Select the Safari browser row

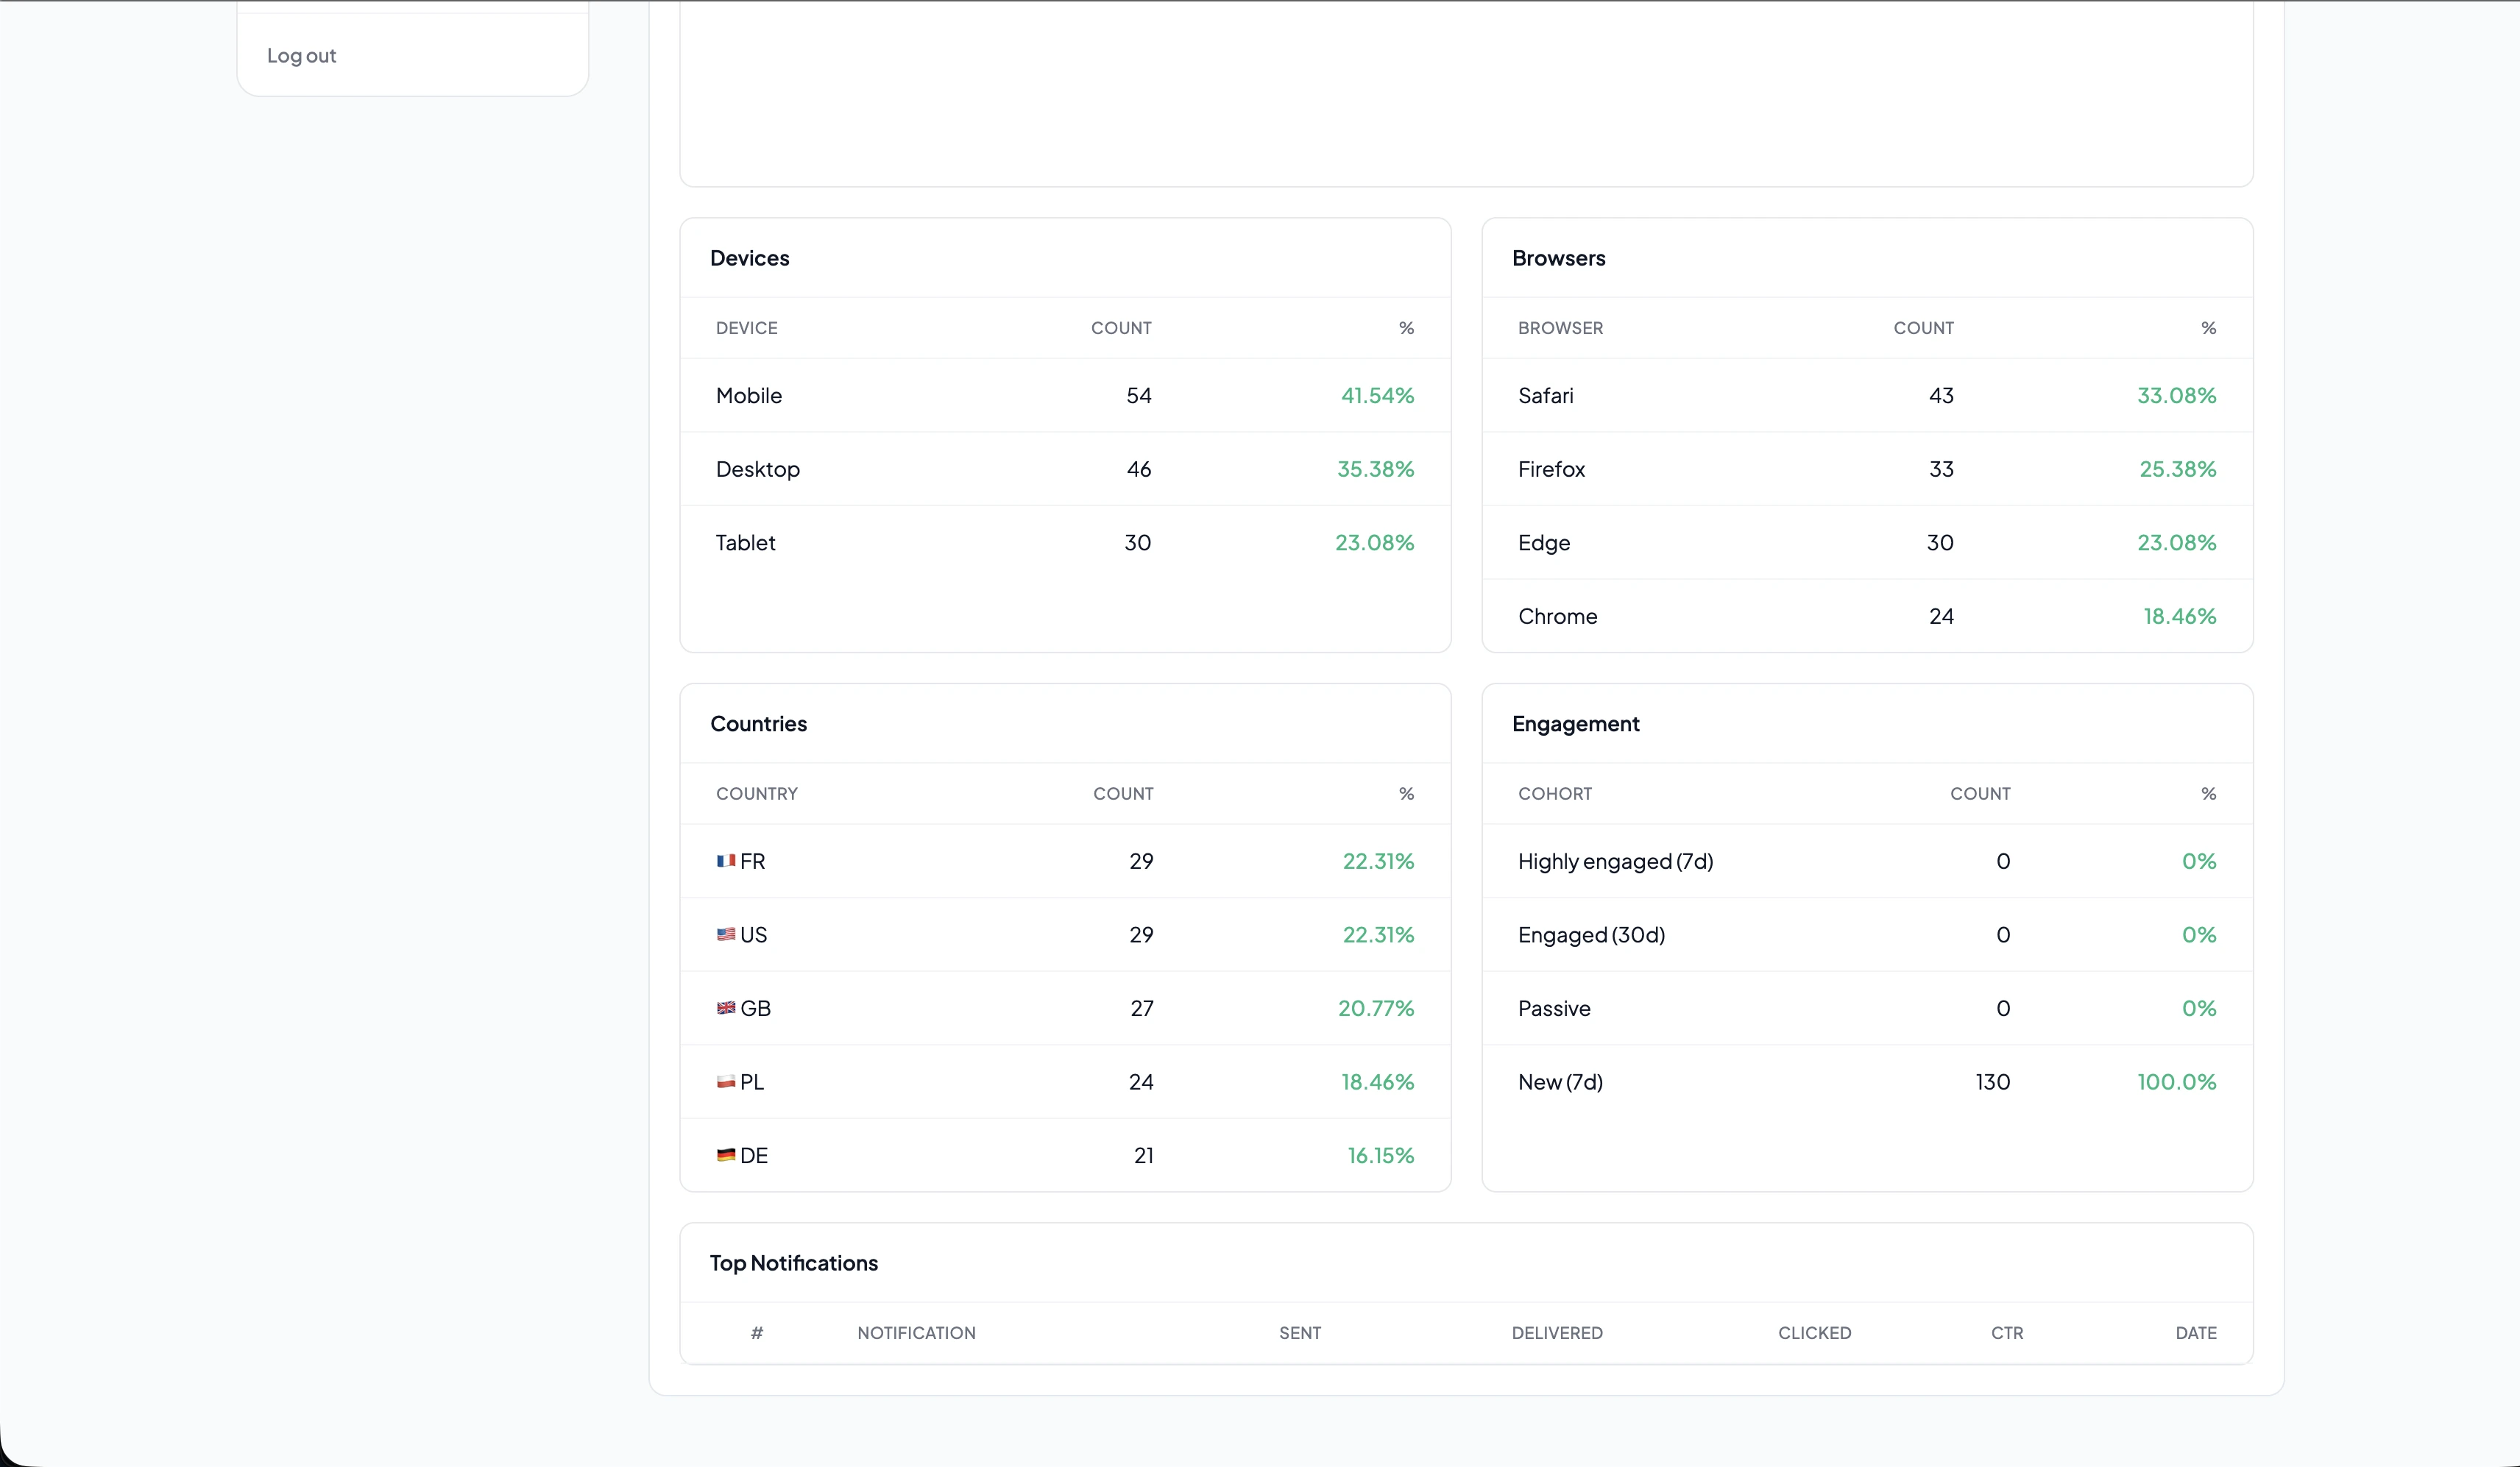point(1866,396)
